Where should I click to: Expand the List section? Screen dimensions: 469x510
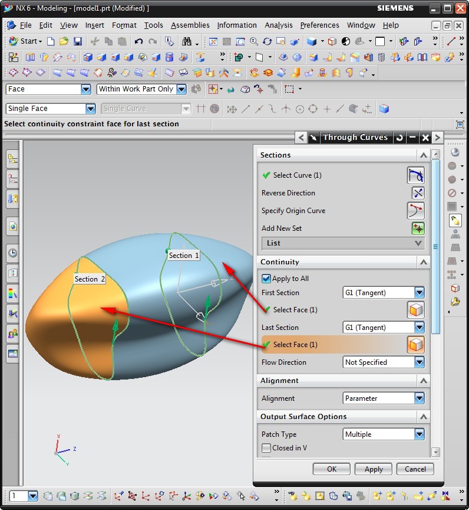[343, 243]
